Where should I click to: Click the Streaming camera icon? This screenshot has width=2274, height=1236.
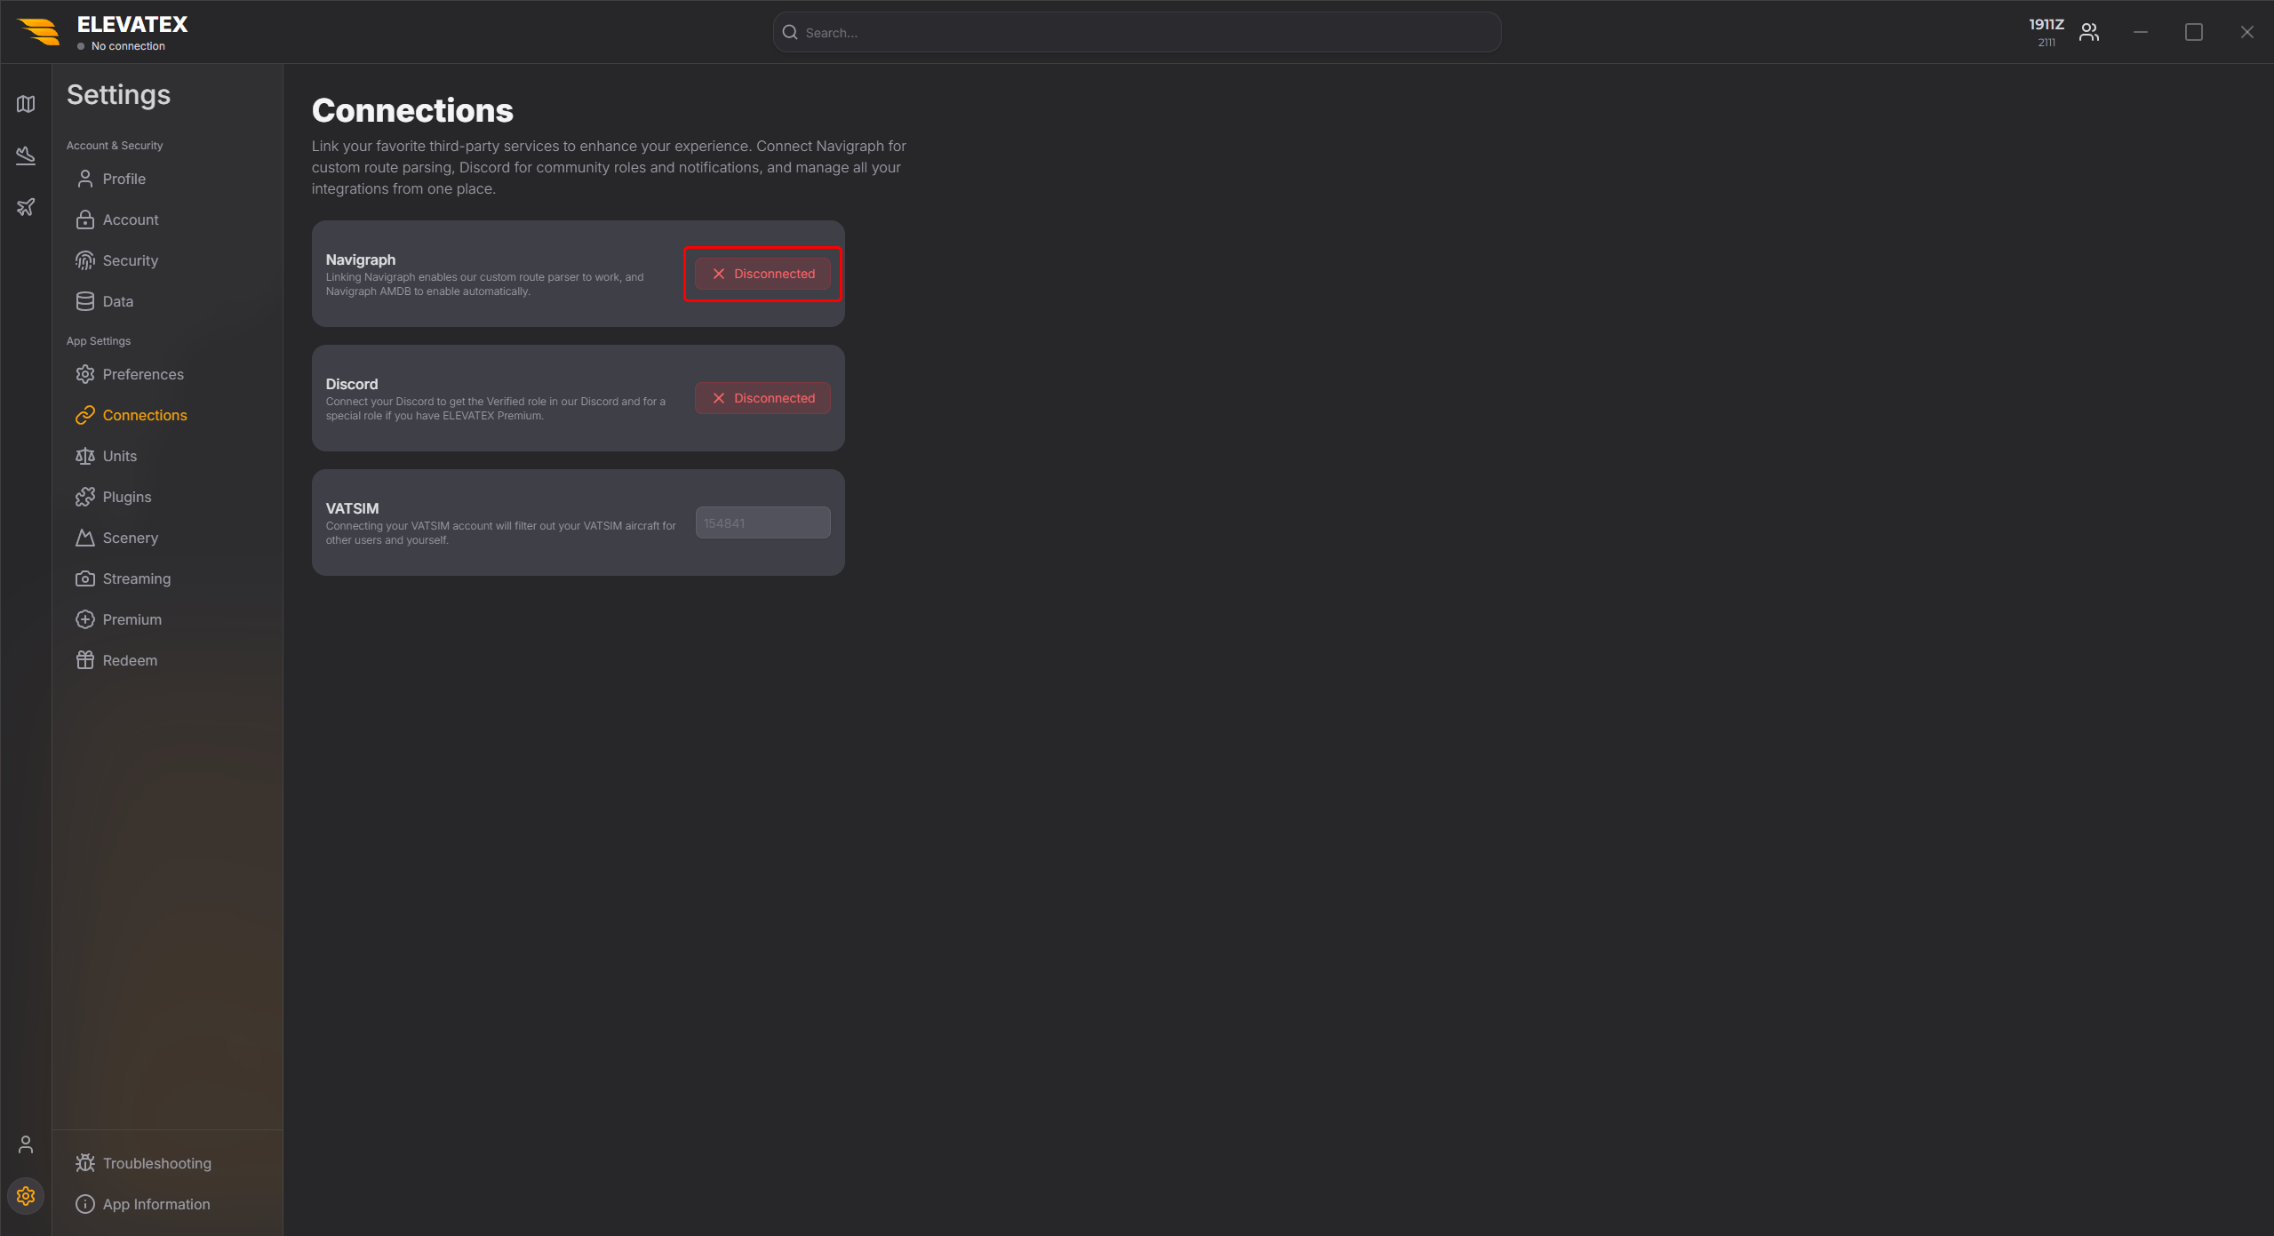(x=85, y=578)
